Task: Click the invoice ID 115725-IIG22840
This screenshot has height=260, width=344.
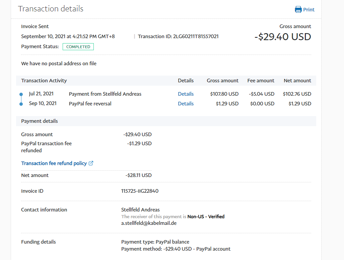Action: tap(140, 191)
